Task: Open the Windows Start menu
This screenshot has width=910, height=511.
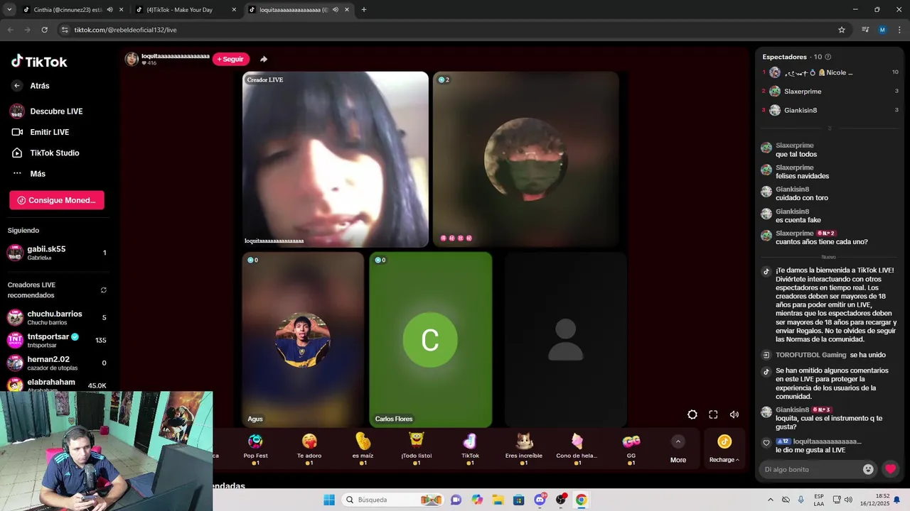Action: 329,500
